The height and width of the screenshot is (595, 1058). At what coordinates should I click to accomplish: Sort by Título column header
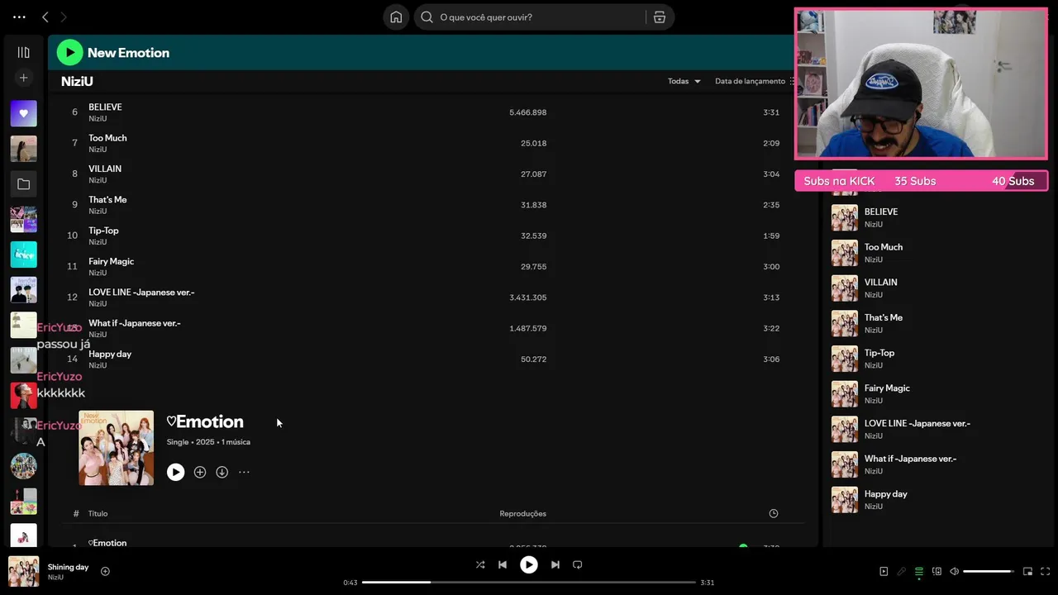pos(98,513)
